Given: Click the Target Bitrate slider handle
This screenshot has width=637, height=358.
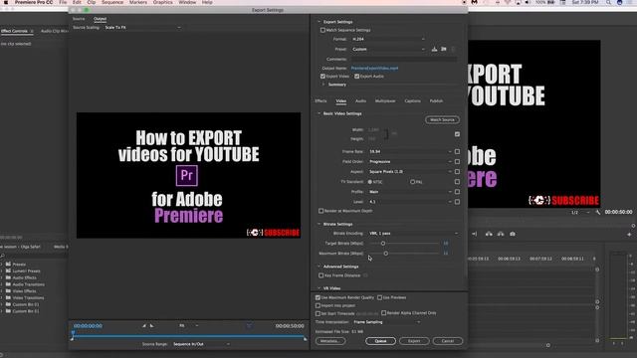Looking at the screenshot, I should click(382, 243).
